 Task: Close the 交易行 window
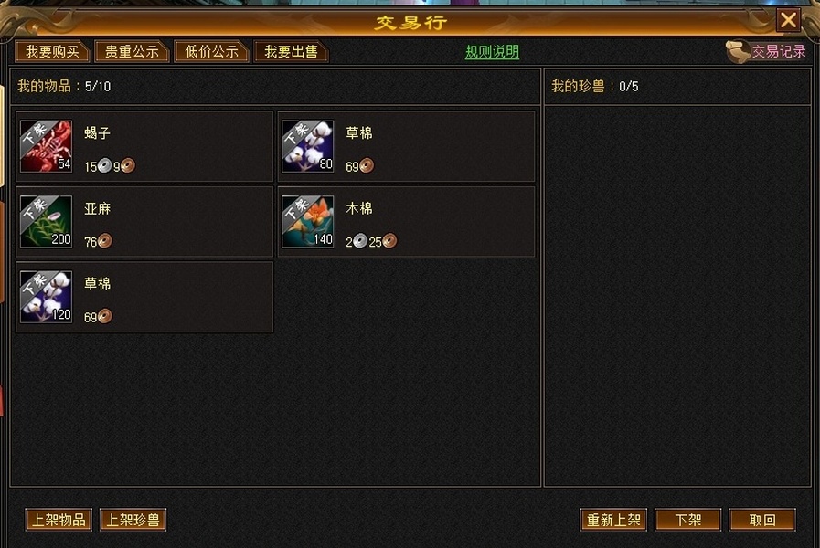(788, 20)
